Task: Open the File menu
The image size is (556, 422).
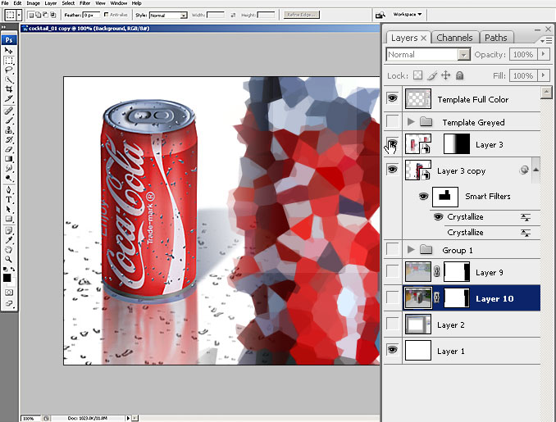Action: pyautogui.click(x=5, y=3)
